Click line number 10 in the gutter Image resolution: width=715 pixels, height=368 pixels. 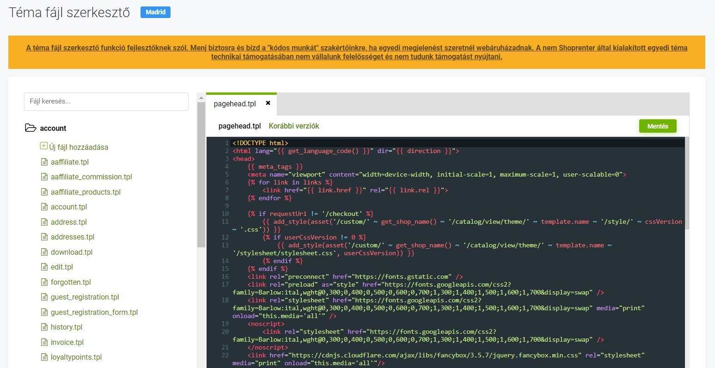point(225,214)
